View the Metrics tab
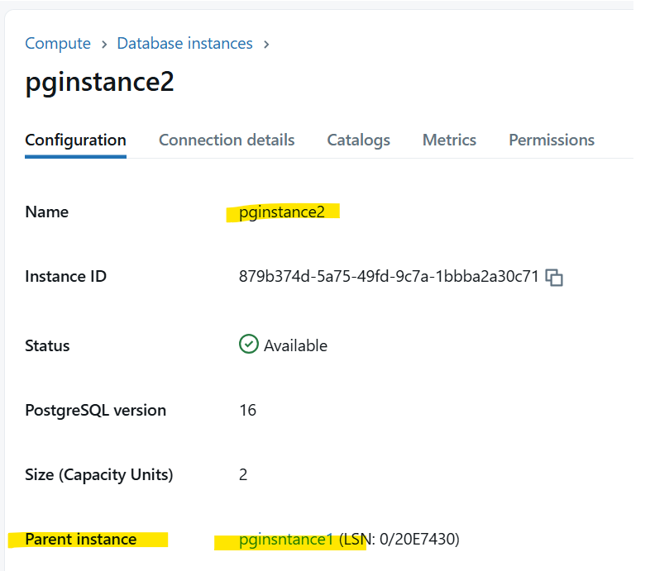The height and width of the screenshot is (571, 650). tap(449, 140)
